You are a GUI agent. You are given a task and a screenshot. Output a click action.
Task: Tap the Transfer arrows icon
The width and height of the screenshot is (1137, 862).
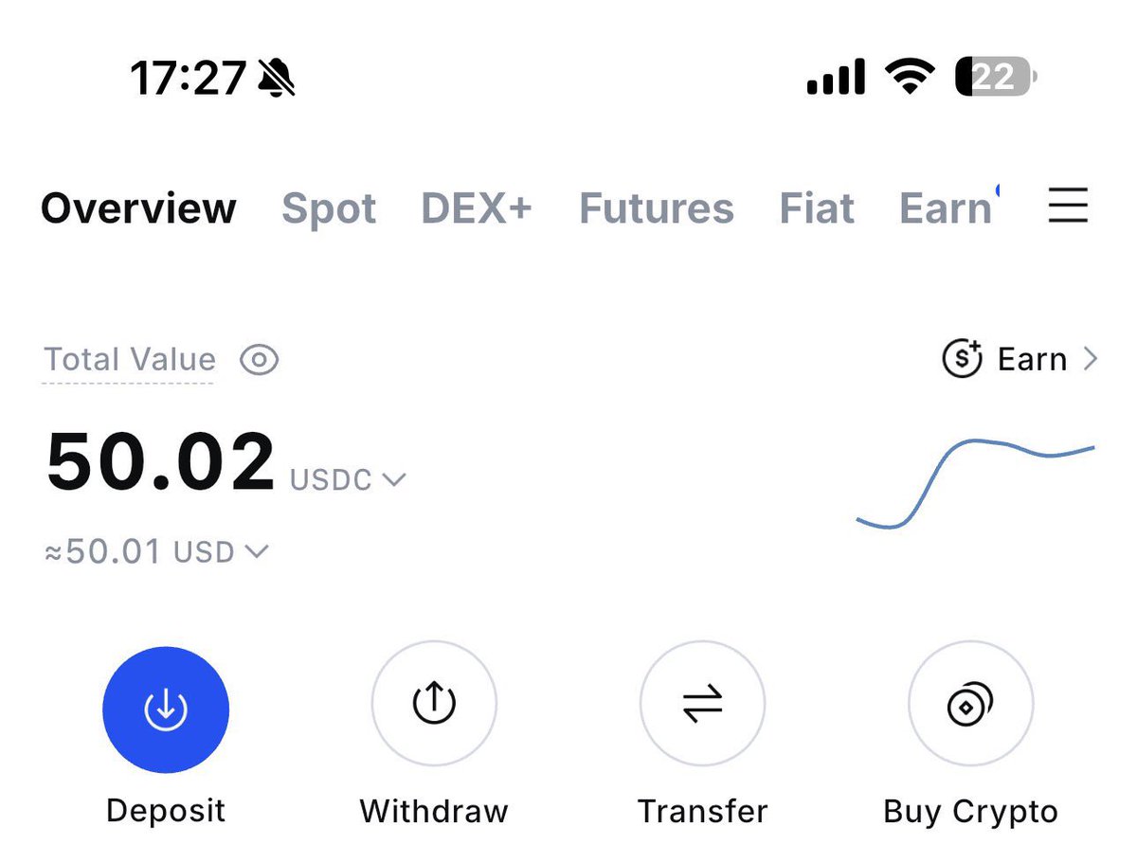tap(702, 706)
